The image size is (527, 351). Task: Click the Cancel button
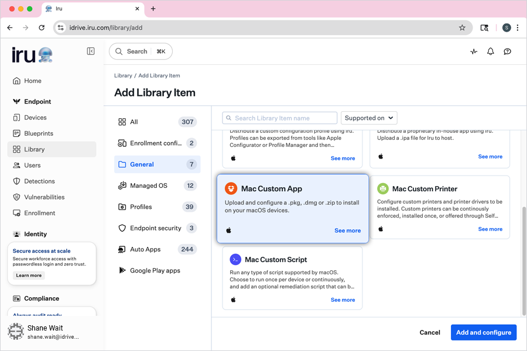pos(430,332)
